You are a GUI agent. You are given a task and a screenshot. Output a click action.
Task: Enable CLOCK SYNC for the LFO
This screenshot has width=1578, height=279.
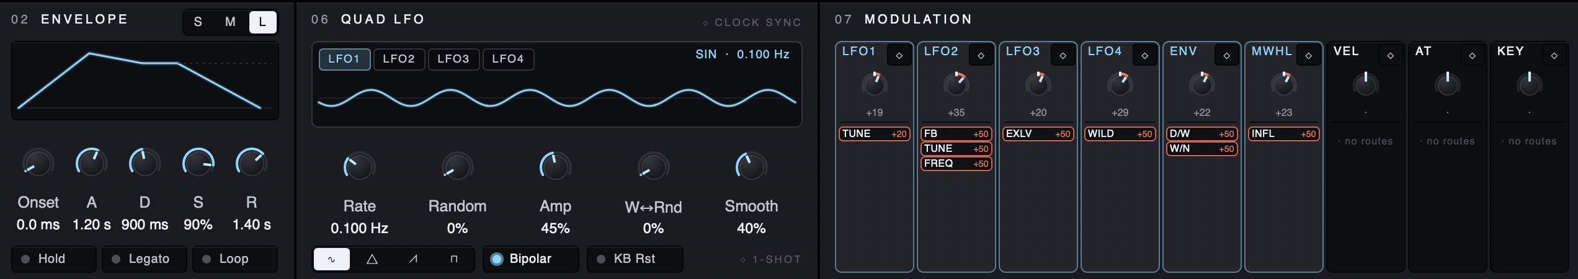[x=752, y=22]
